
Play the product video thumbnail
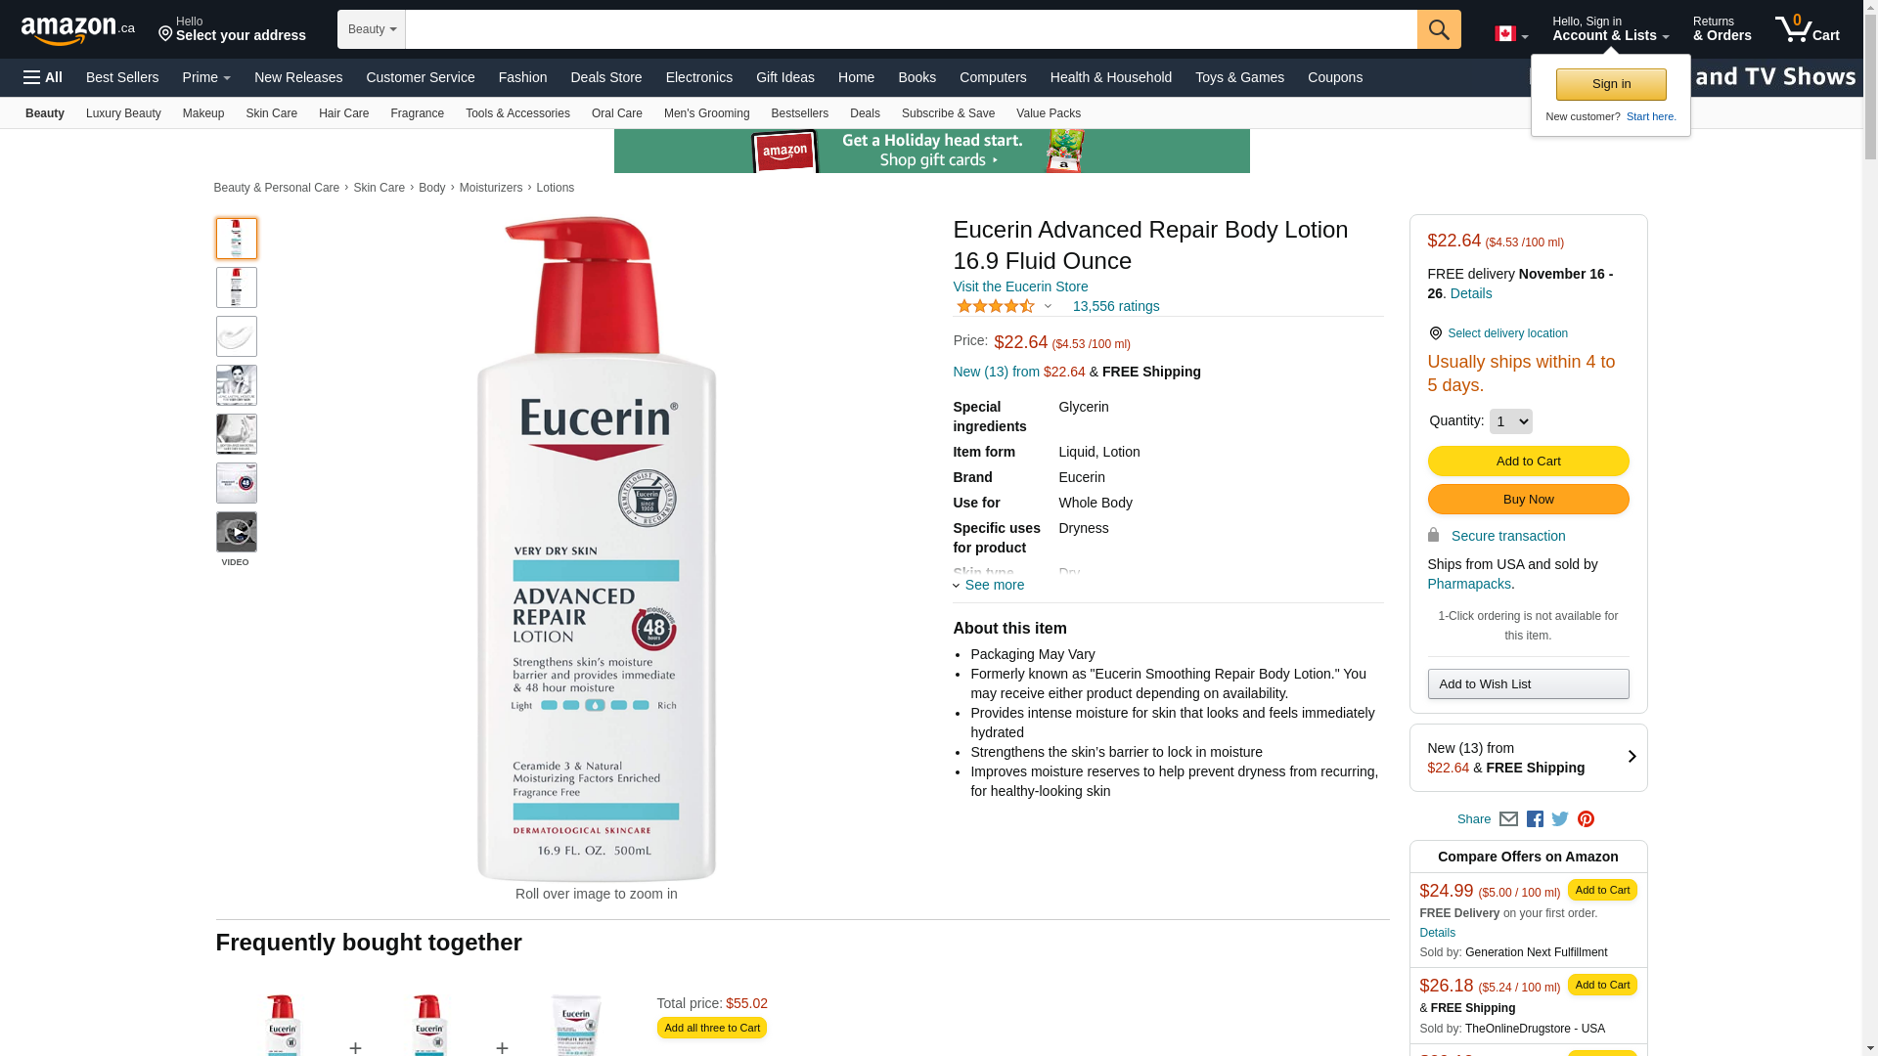(237, 532)
